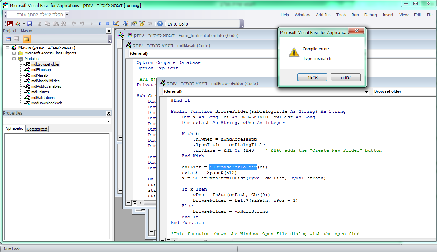The width and height of the screenshot is (437, 252).
Task: Switch to the Categorized properties tab
Action: point(37,129)
